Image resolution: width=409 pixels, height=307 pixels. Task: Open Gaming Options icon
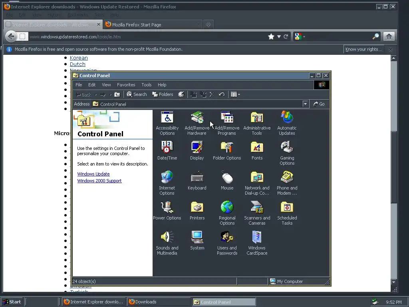tap(287, 153)
